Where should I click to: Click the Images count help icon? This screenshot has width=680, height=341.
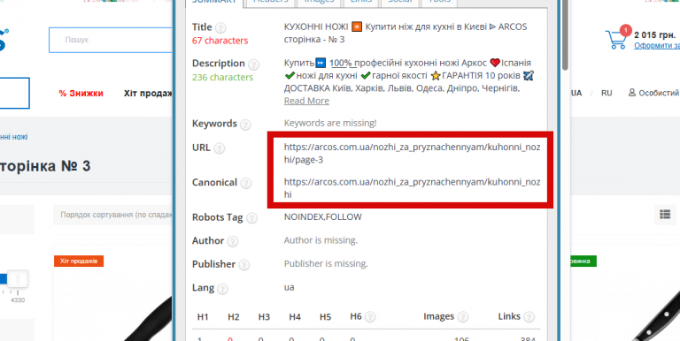click(463, 317)
